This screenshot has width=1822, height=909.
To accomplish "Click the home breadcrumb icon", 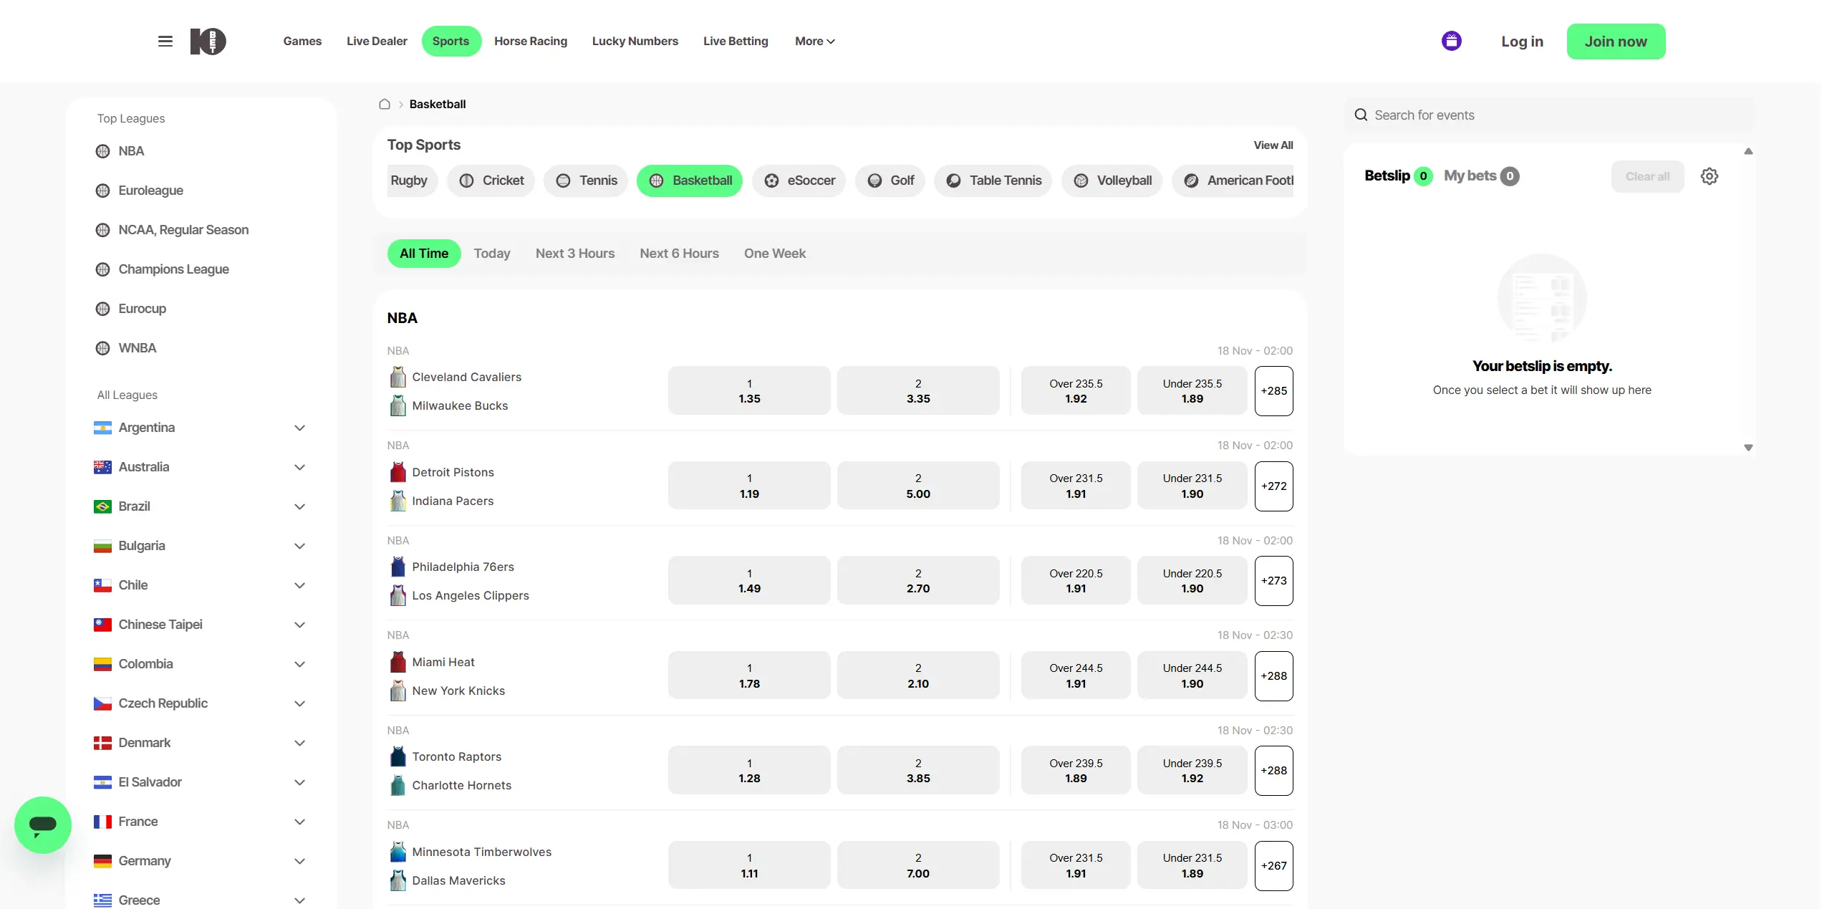I will pyautogui.click(x=384, y=104).
